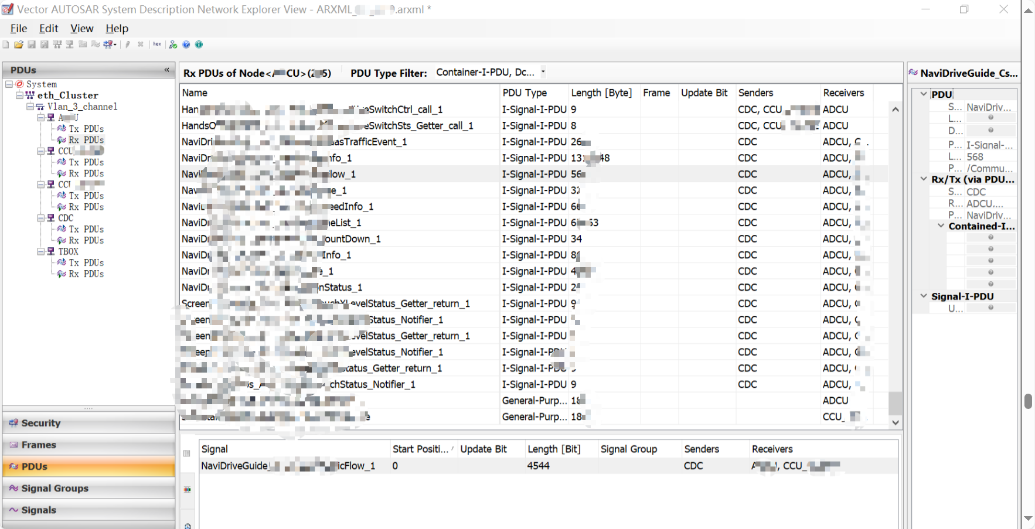
Task: Open the Signal Groups navigation section
Action: [88, 488]
